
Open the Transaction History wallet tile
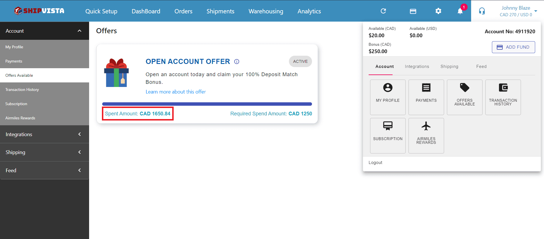[503, 97]
